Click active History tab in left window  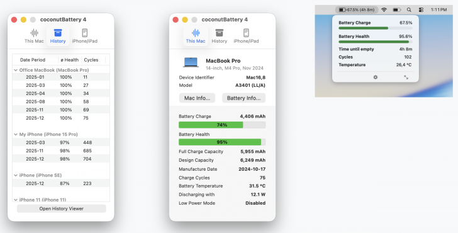click(58, 37)
